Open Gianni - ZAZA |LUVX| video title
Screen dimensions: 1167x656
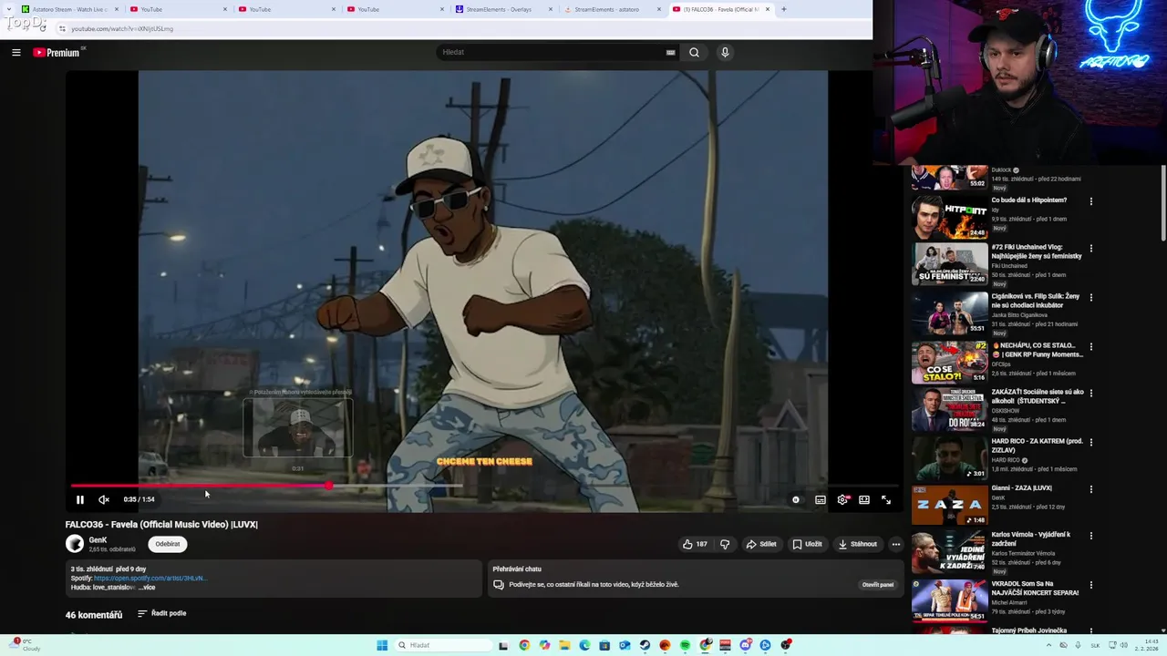tap(1021, 488)
